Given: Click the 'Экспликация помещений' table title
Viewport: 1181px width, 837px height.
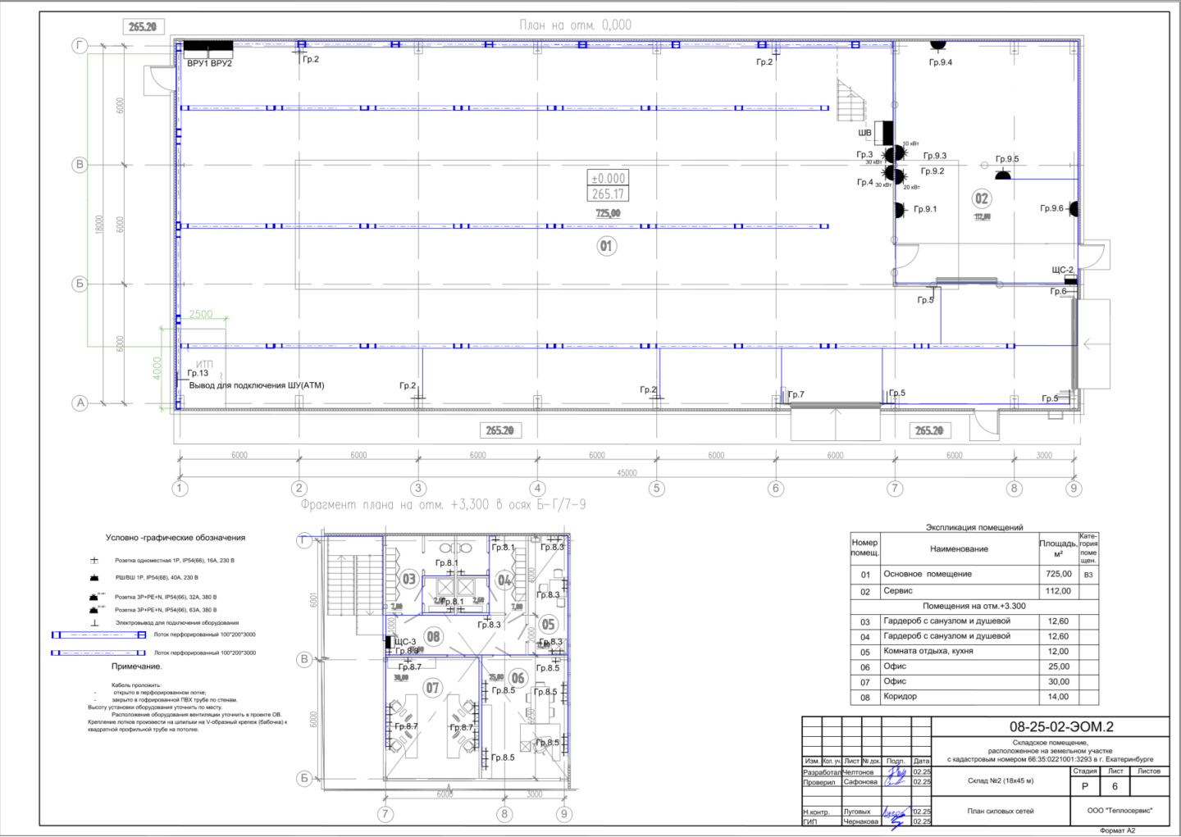Looking at the screenshot, I should [x=974, y=527].
